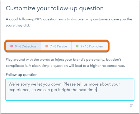
Task: Click the character counter showing 31
Action: pos(132,106)
